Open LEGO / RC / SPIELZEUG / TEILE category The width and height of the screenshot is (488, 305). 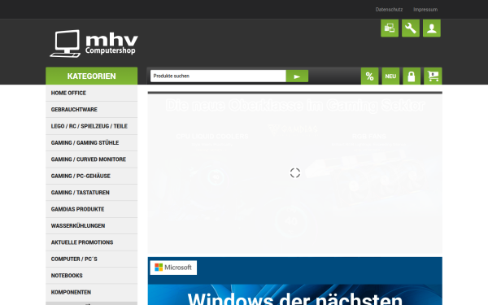click(91, 126)
